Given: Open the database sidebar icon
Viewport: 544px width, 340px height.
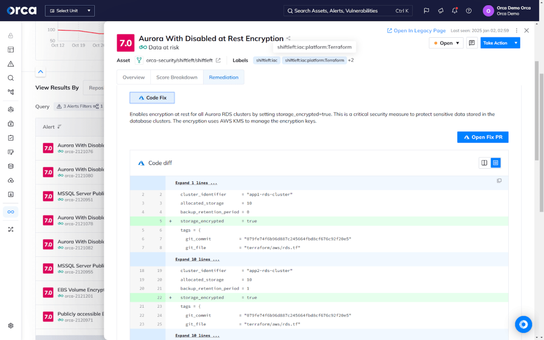Looking at the screenshot, I should (x=11, y=166).
